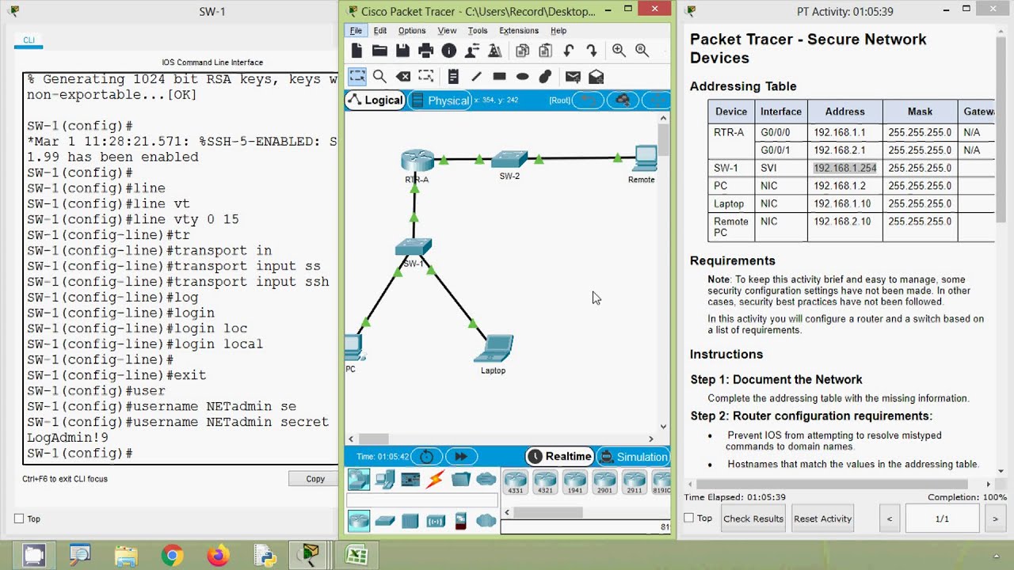
Task: Open the Edit menu
Action: click(x=380, y=30)
